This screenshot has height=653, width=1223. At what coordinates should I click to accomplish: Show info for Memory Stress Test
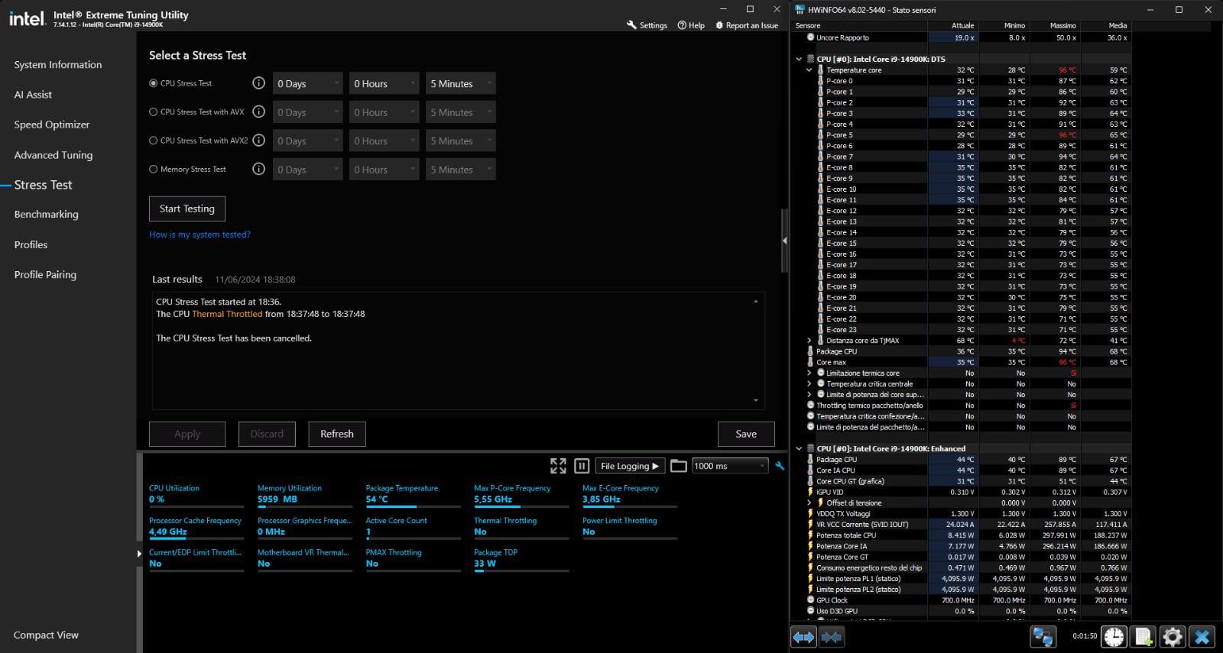click(x=258, y=169)
